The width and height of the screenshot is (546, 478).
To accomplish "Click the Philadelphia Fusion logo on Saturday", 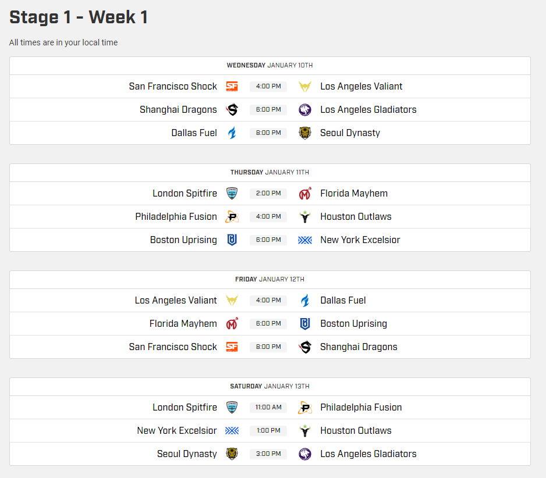I will [305, 408].
